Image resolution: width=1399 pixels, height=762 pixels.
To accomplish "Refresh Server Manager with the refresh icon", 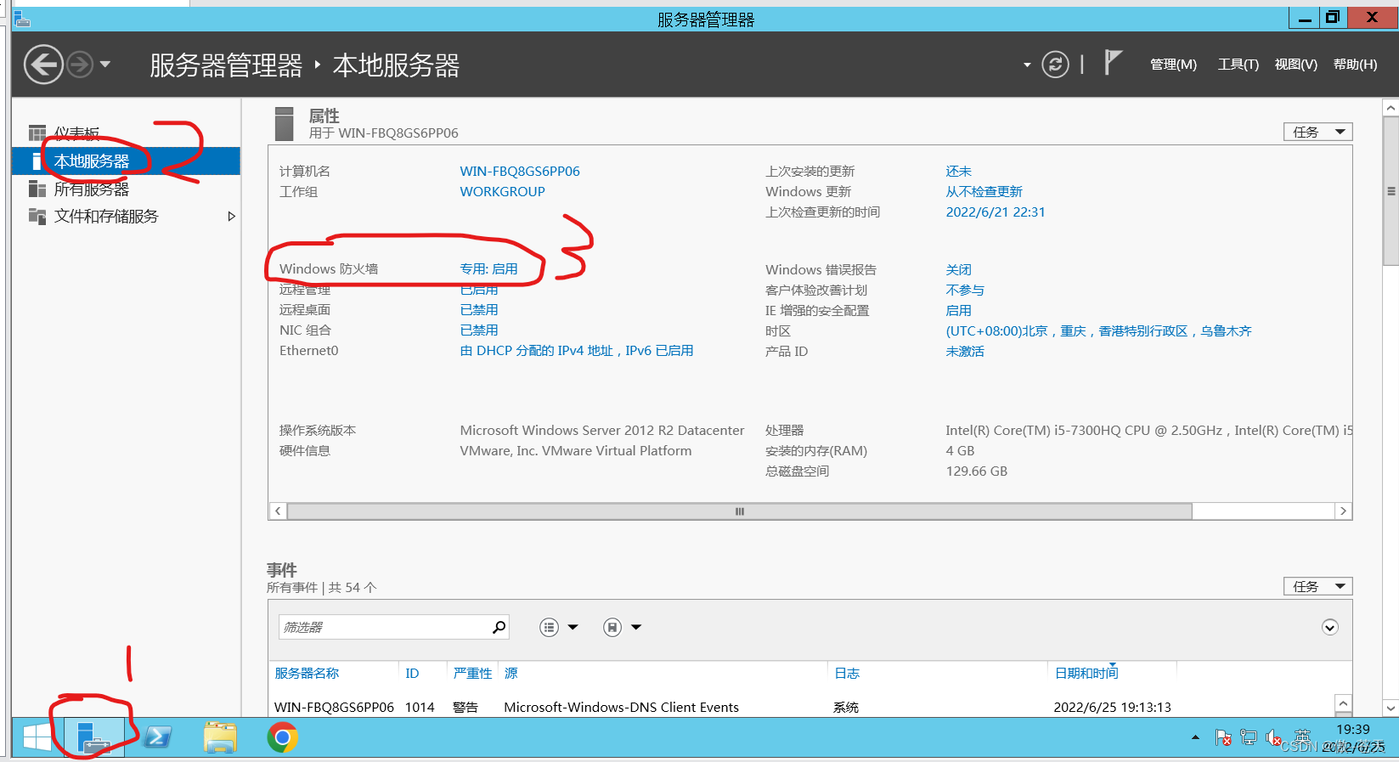I will tap(1055, 65).
